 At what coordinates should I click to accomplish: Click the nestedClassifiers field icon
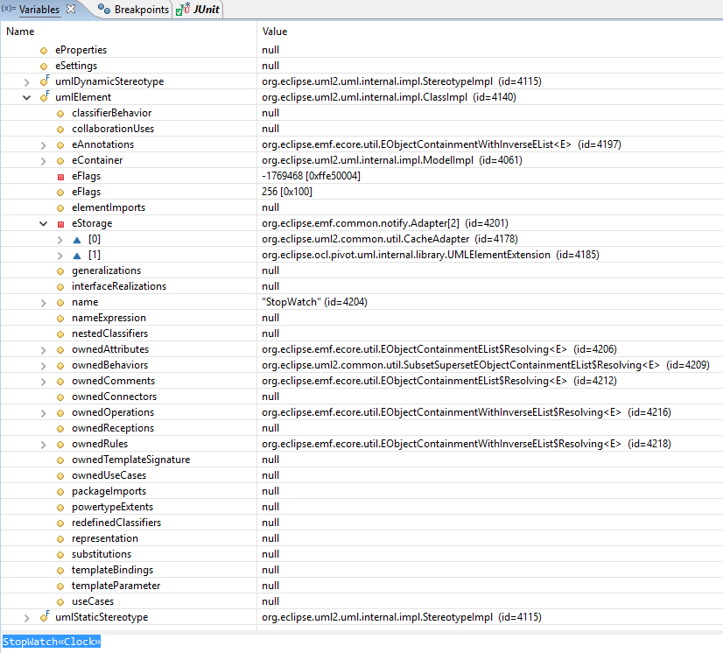[60, 334]
